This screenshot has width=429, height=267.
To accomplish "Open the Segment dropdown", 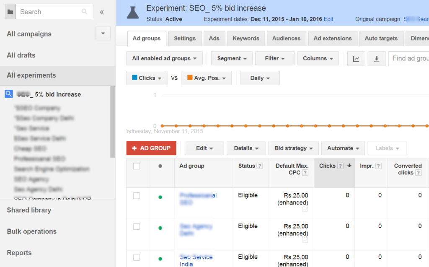I will tap(232, 58).
